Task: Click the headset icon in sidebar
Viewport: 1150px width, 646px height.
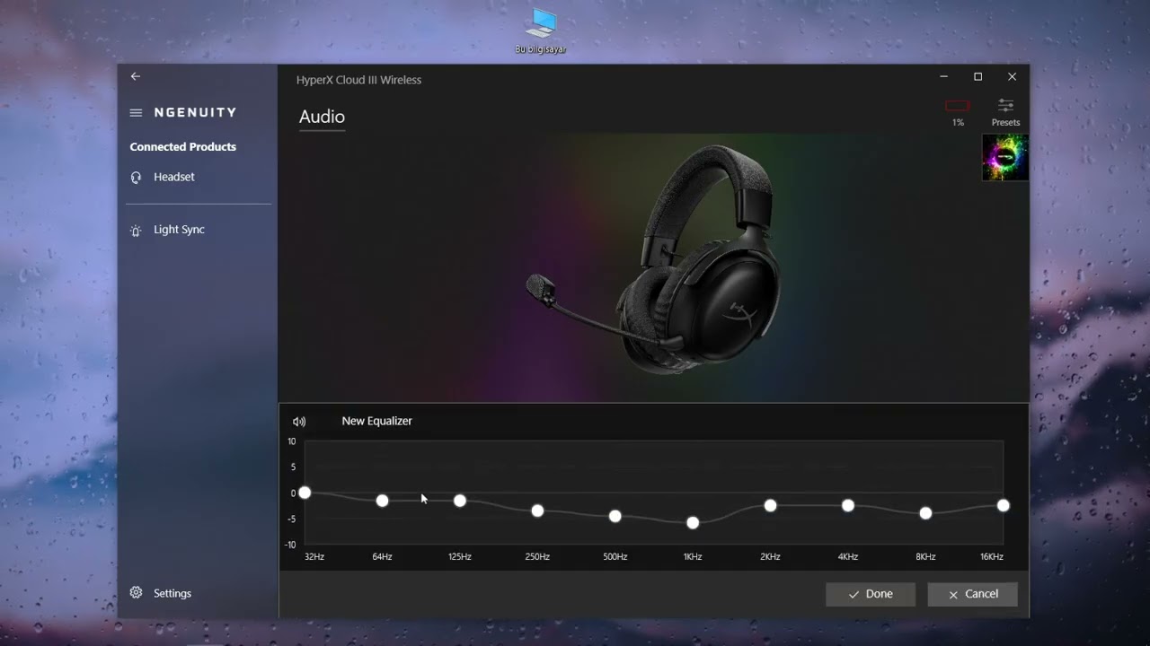Action: (136, 178)
